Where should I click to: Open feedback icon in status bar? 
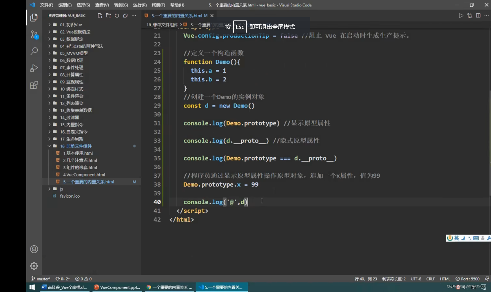click(487, 279)
